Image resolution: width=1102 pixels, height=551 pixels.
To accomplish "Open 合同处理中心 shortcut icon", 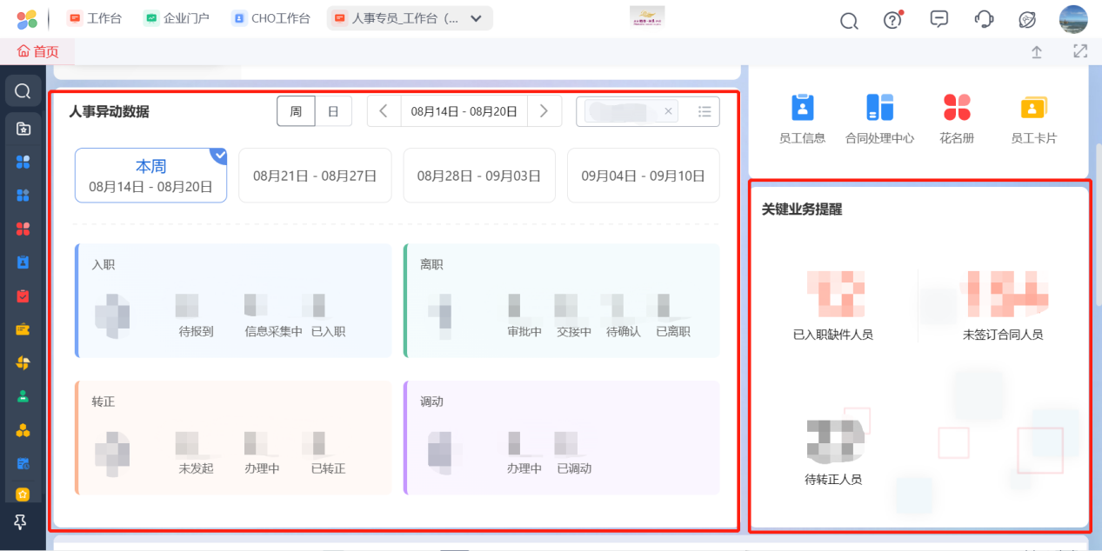I will (879, 108).
